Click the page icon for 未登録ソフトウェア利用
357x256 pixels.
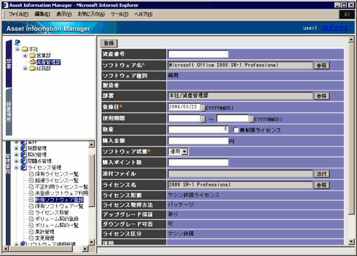[x=31, y=193]
